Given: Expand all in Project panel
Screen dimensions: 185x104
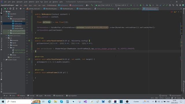Looking at the screenshot, I should [14, 9].
